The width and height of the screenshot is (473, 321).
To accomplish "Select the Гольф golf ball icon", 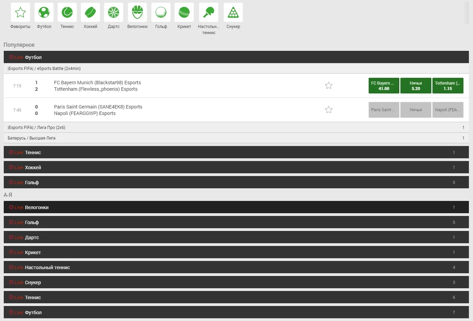I will click(x=161, y=13).
